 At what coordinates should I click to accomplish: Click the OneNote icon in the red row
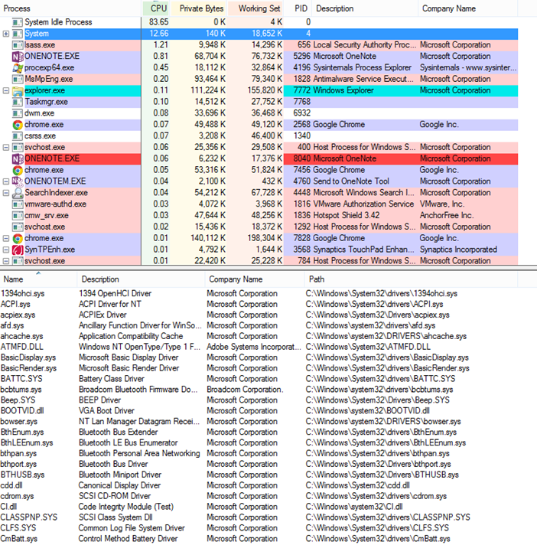coord(18,159)
